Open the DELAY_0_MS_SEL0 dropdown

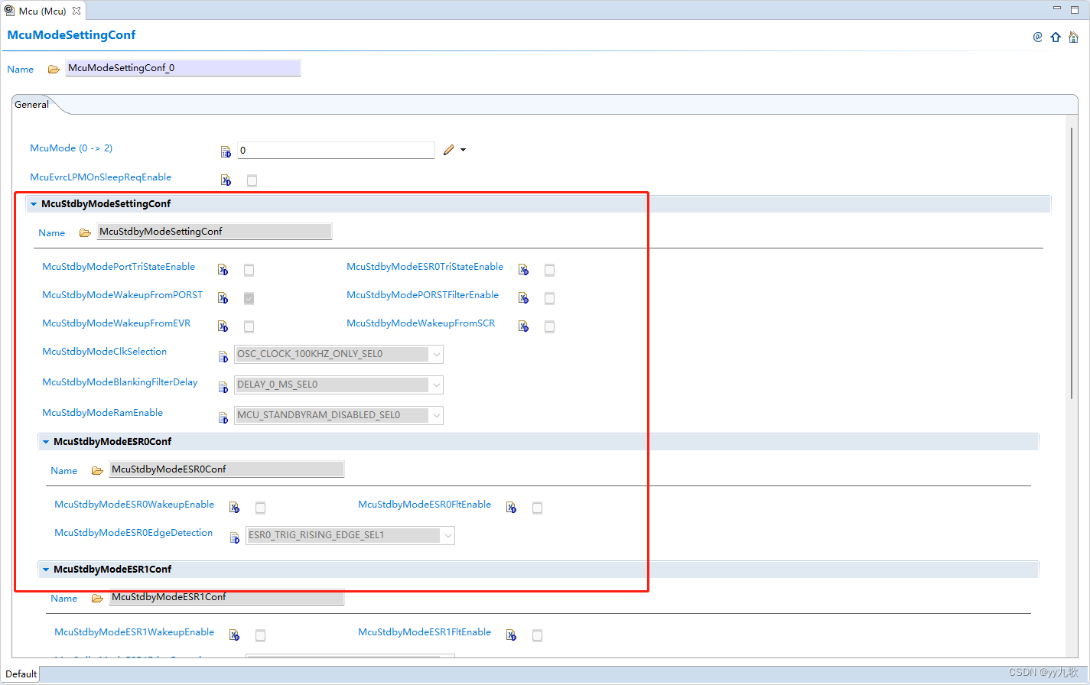339,385
